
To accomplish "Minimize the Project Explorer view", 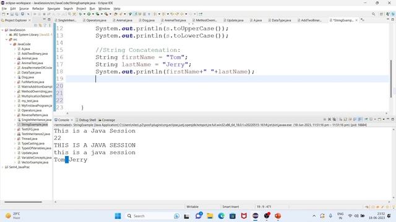I will (x=44, y=20).
